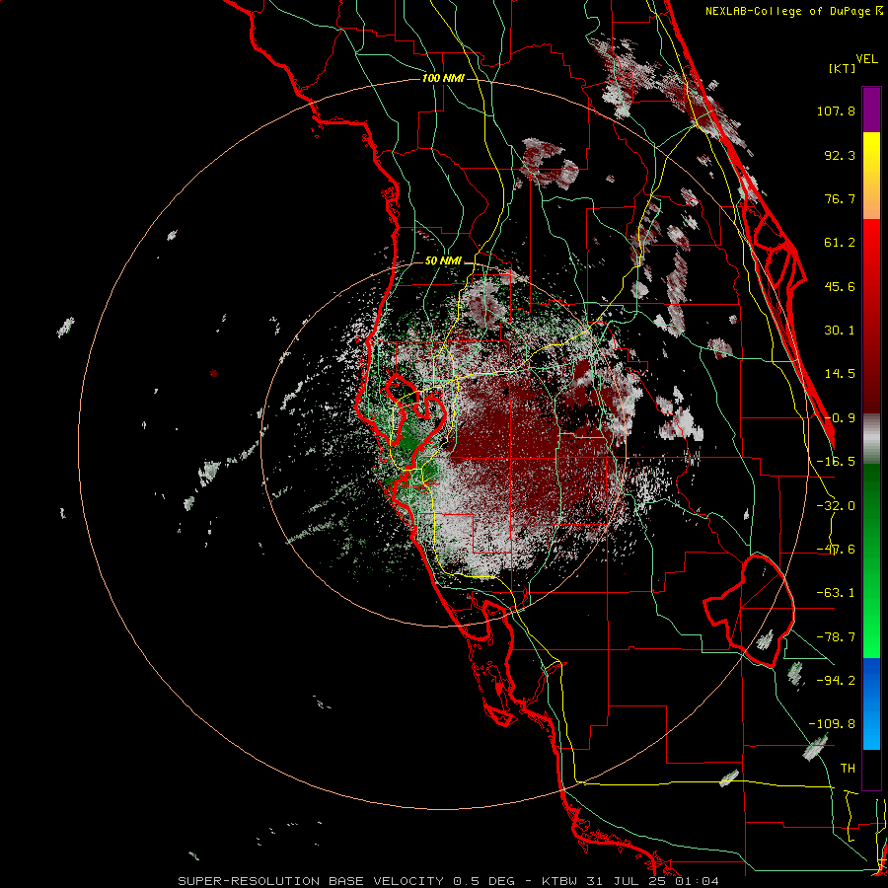The image size is (888, 888).
Task: Select the -16.5 legend value
Action: point(836,462)
